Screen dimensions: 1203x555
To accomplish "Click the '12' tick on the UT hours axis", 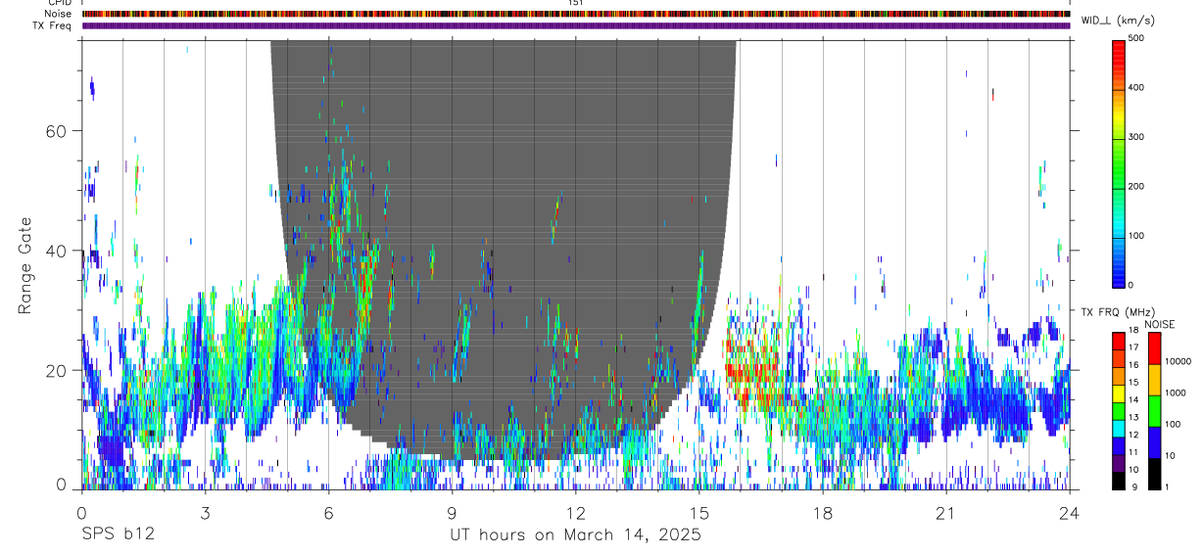I will (575, 513).
